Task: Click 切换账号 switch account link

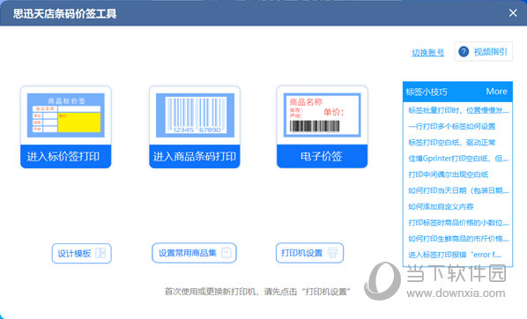Action: pos(427,53)
